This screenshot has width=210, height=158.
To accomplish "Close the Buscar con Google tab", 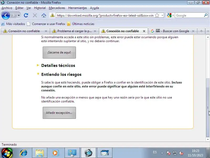I will (193, 31).
